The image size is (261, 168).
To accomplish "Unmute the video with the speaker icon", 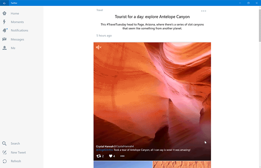I will [x=99, y=47].
